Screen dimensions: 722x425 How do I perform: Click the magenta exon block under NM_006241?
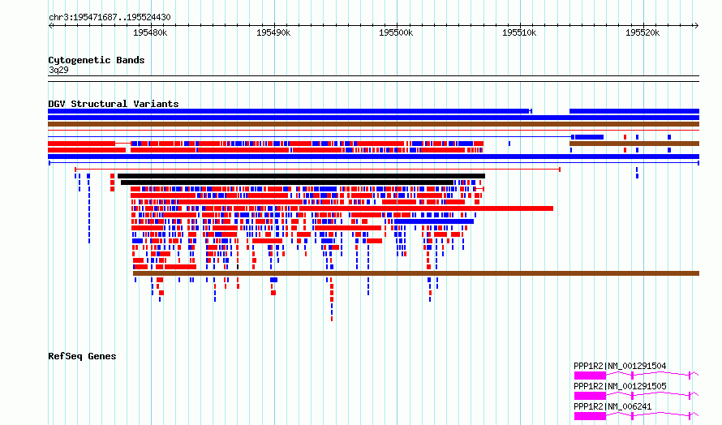click(590, 416)
